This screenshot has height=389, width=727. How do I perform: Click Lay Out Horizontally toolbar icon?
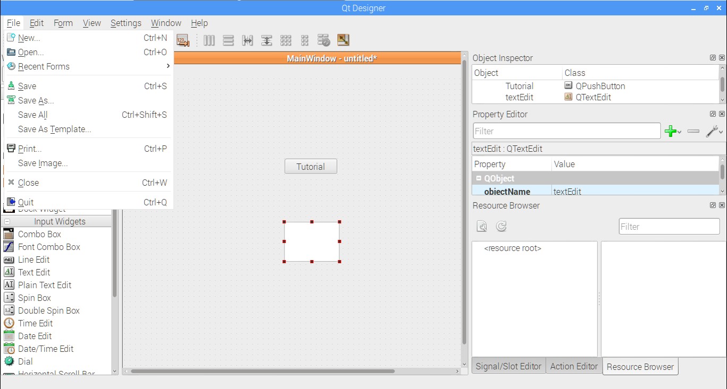[209, 40]
